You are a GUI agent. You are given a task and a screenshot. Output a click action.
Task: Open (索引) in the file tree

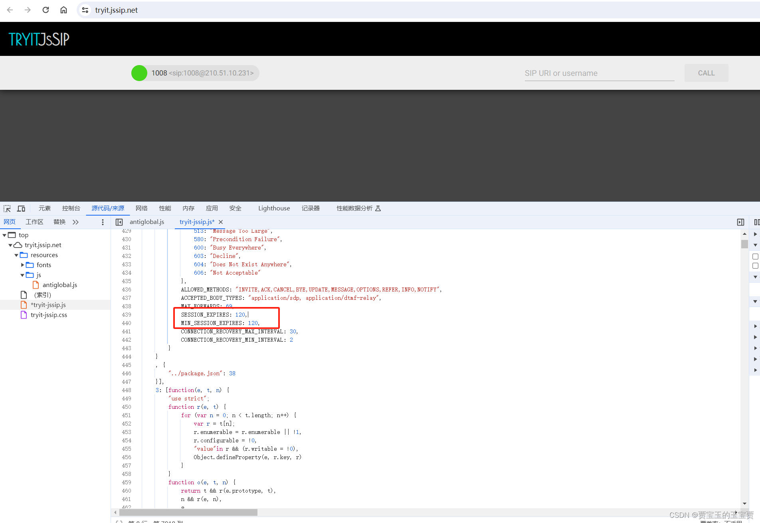pyautogui.click(x=43, y=295)
